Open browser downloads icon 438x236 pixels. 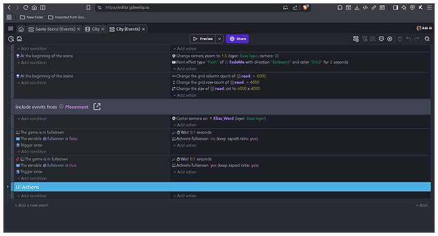(x=357, y=8)
